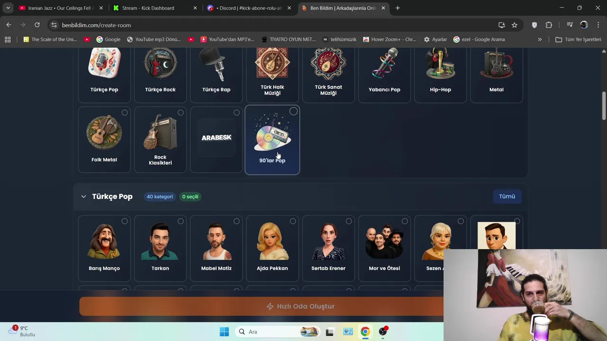Pick the Türkçe Rap category card
The height and width of the screenshot is (341, 607).
[216, 75]
